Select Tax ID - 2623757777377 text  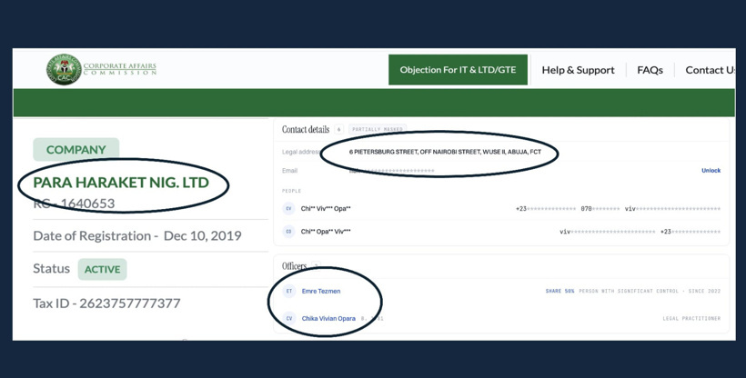[x=106, y=303]
